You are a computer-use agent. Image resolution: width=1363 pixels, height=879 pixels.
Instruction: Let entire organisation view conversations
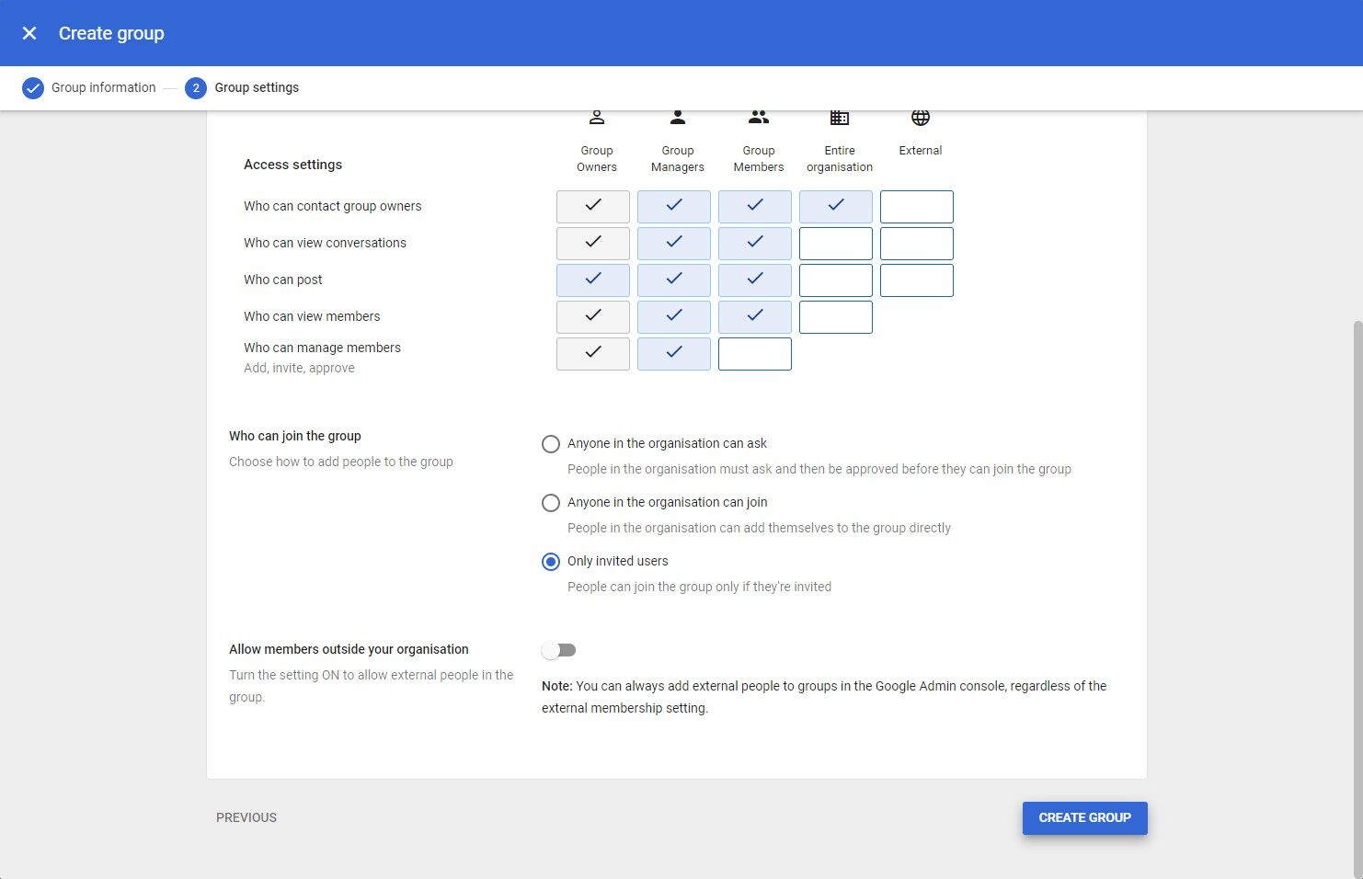(x=835, y=244)
